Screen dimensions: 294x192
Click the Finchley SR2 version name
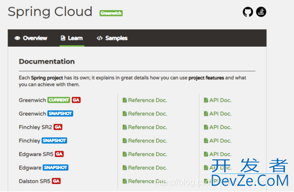(36, 127)
